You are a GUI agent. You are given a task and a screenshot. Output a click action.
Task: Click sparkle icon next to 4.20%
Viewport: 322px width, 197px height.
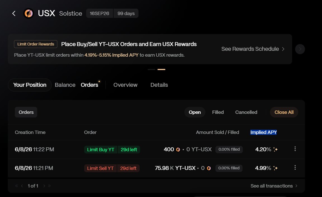click(275, 149)
